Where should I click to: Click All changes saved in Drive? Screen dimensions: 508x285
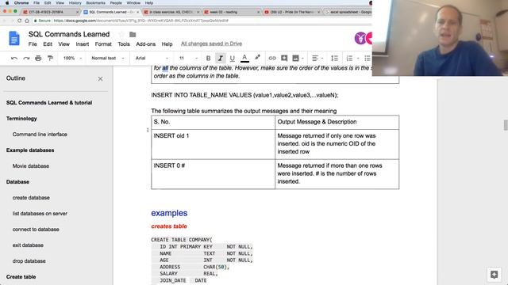point(211,44)
